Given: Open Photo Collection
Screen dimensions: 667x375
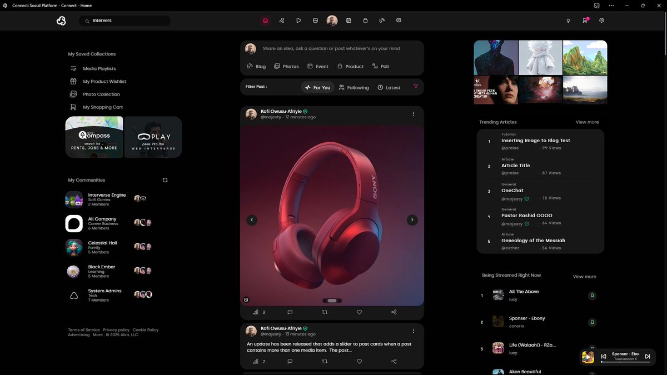Looking at the screenshot, I should (x=94, y=94).
